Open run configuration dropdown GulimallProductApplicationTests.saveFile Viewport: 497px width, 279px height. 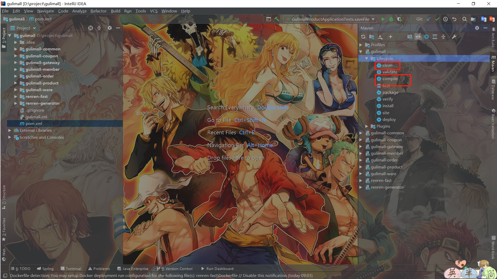[x=330, y=19]
